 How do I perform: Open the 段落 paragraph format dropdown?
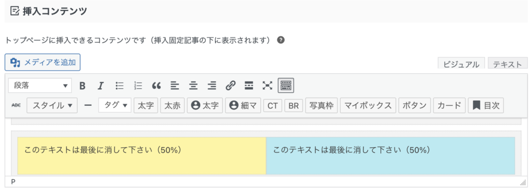coord(40,86)
